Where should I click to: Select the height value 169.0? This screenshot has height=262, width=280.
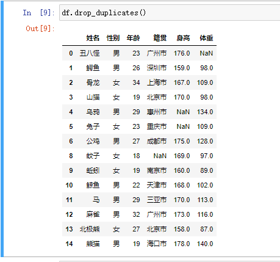182,156
